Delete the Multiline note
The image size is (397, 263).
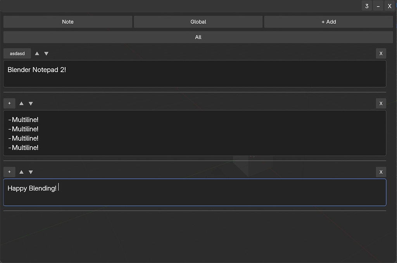pyautogui.click(x=381, y=103)
